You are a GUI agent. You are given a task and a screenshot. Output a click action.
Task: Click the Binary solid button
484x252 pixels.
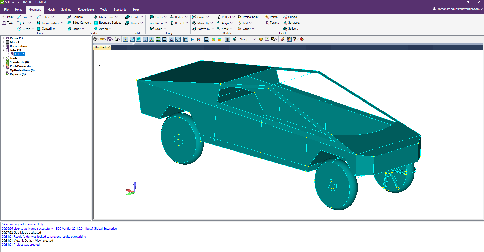[x=135, y=23]
